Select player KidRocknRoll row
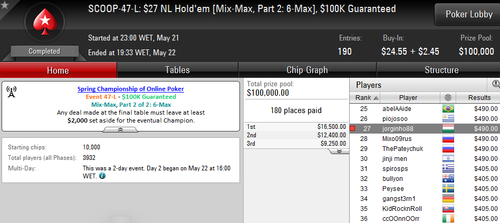The width and height of the screenshot is (500, 223). [x=425, y=209]
